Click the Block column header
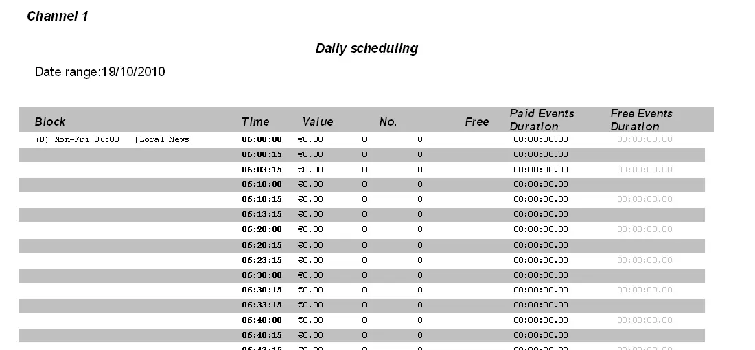The height and width of the screenshot is (350, 755). [x=50, y=121]
